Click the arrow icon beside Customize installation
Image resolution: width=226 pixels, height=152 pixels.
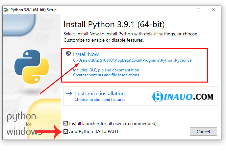(x=69, y=94)
